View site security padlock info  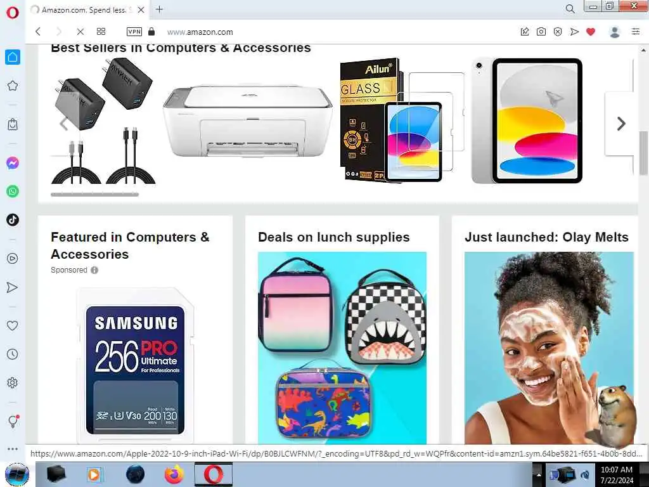coord(151,32)
